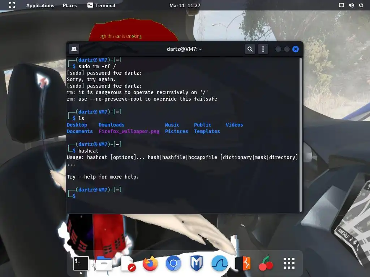Launch Wireshark from the dock
This screenshot has width=370, height=277.
(x=220, y=263)
